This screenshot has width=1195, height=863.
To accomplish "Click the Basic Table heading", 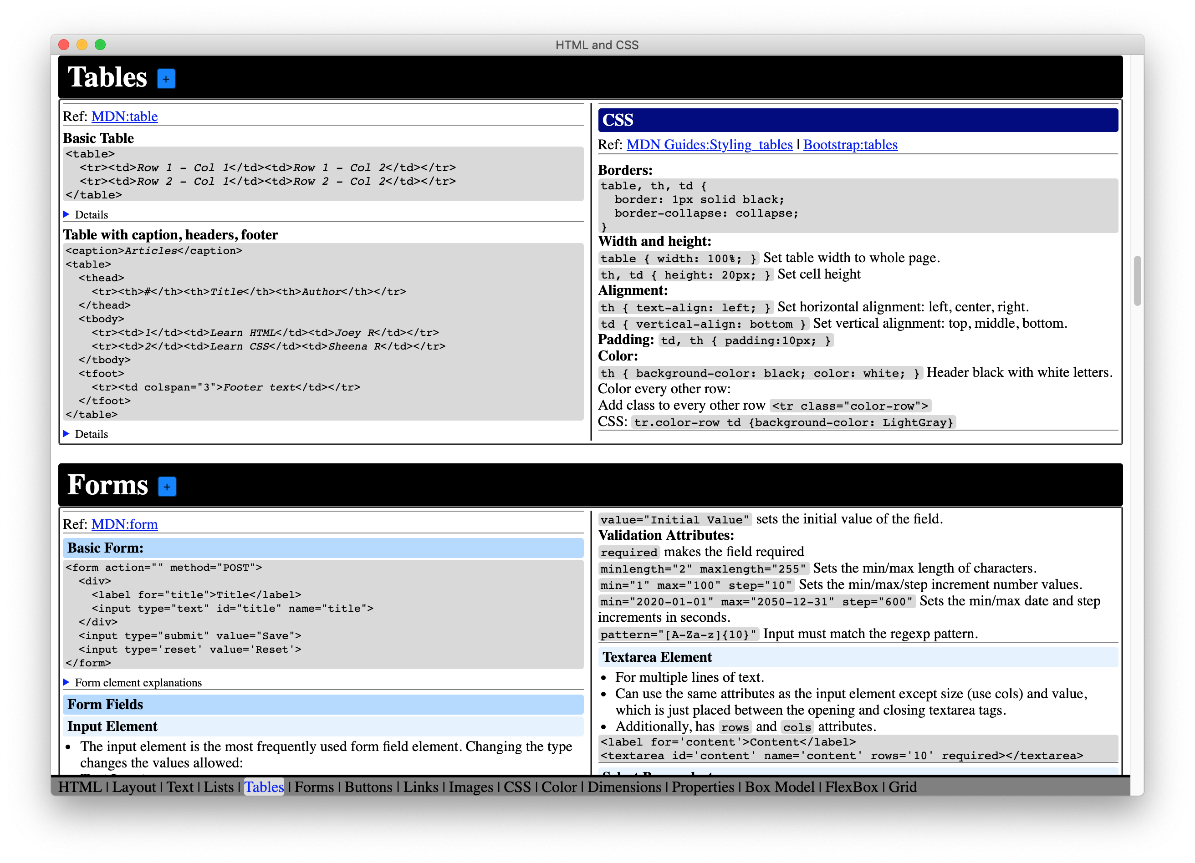I will 98,138.
